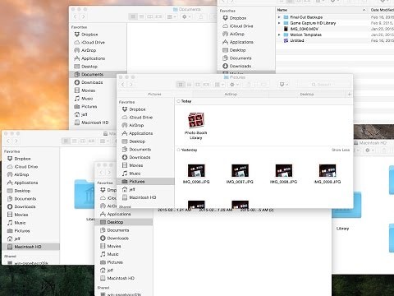
Task: Select the AirDrop tab
Action: (231, 94)
